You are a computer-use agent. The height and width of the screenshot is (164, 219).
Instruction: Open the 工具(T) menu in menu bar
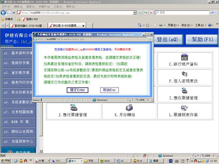(58, 6)
